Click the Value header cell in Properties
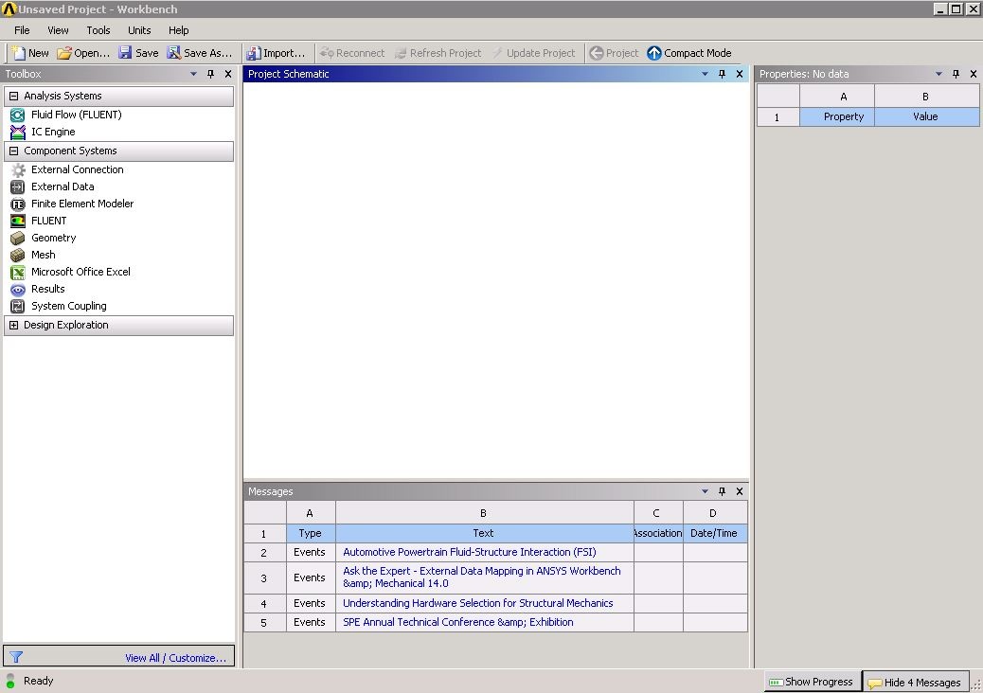Image resolution: width=983 pixels, height=693 pixels. click(926, 116)
